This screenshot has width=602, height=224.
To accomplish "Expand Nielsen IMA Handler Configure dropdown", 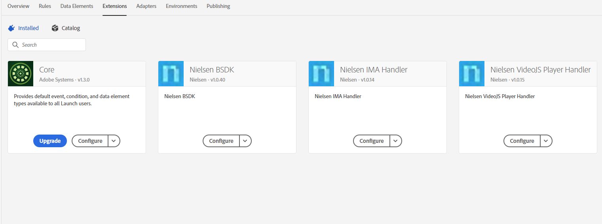I will pos(396,141).
